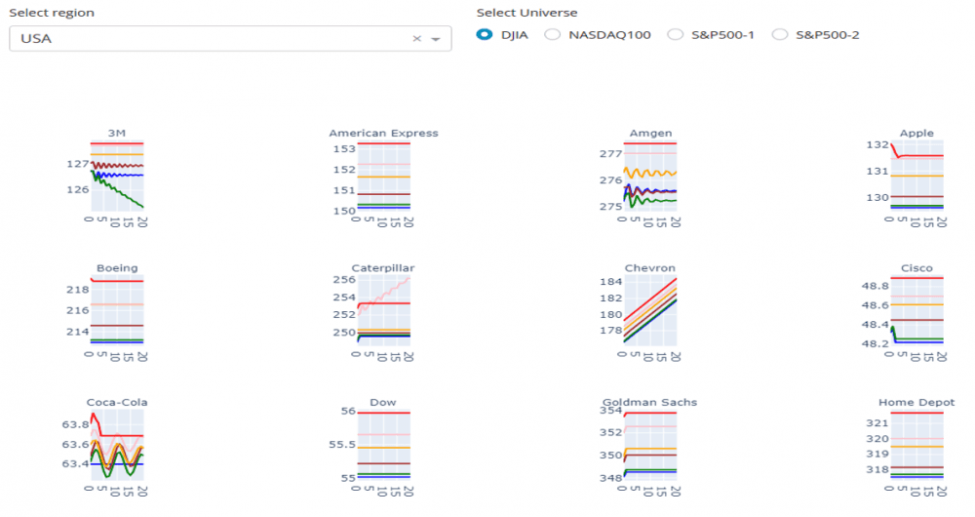
Task: Open the Dow chart
Action: pos(383,445)
